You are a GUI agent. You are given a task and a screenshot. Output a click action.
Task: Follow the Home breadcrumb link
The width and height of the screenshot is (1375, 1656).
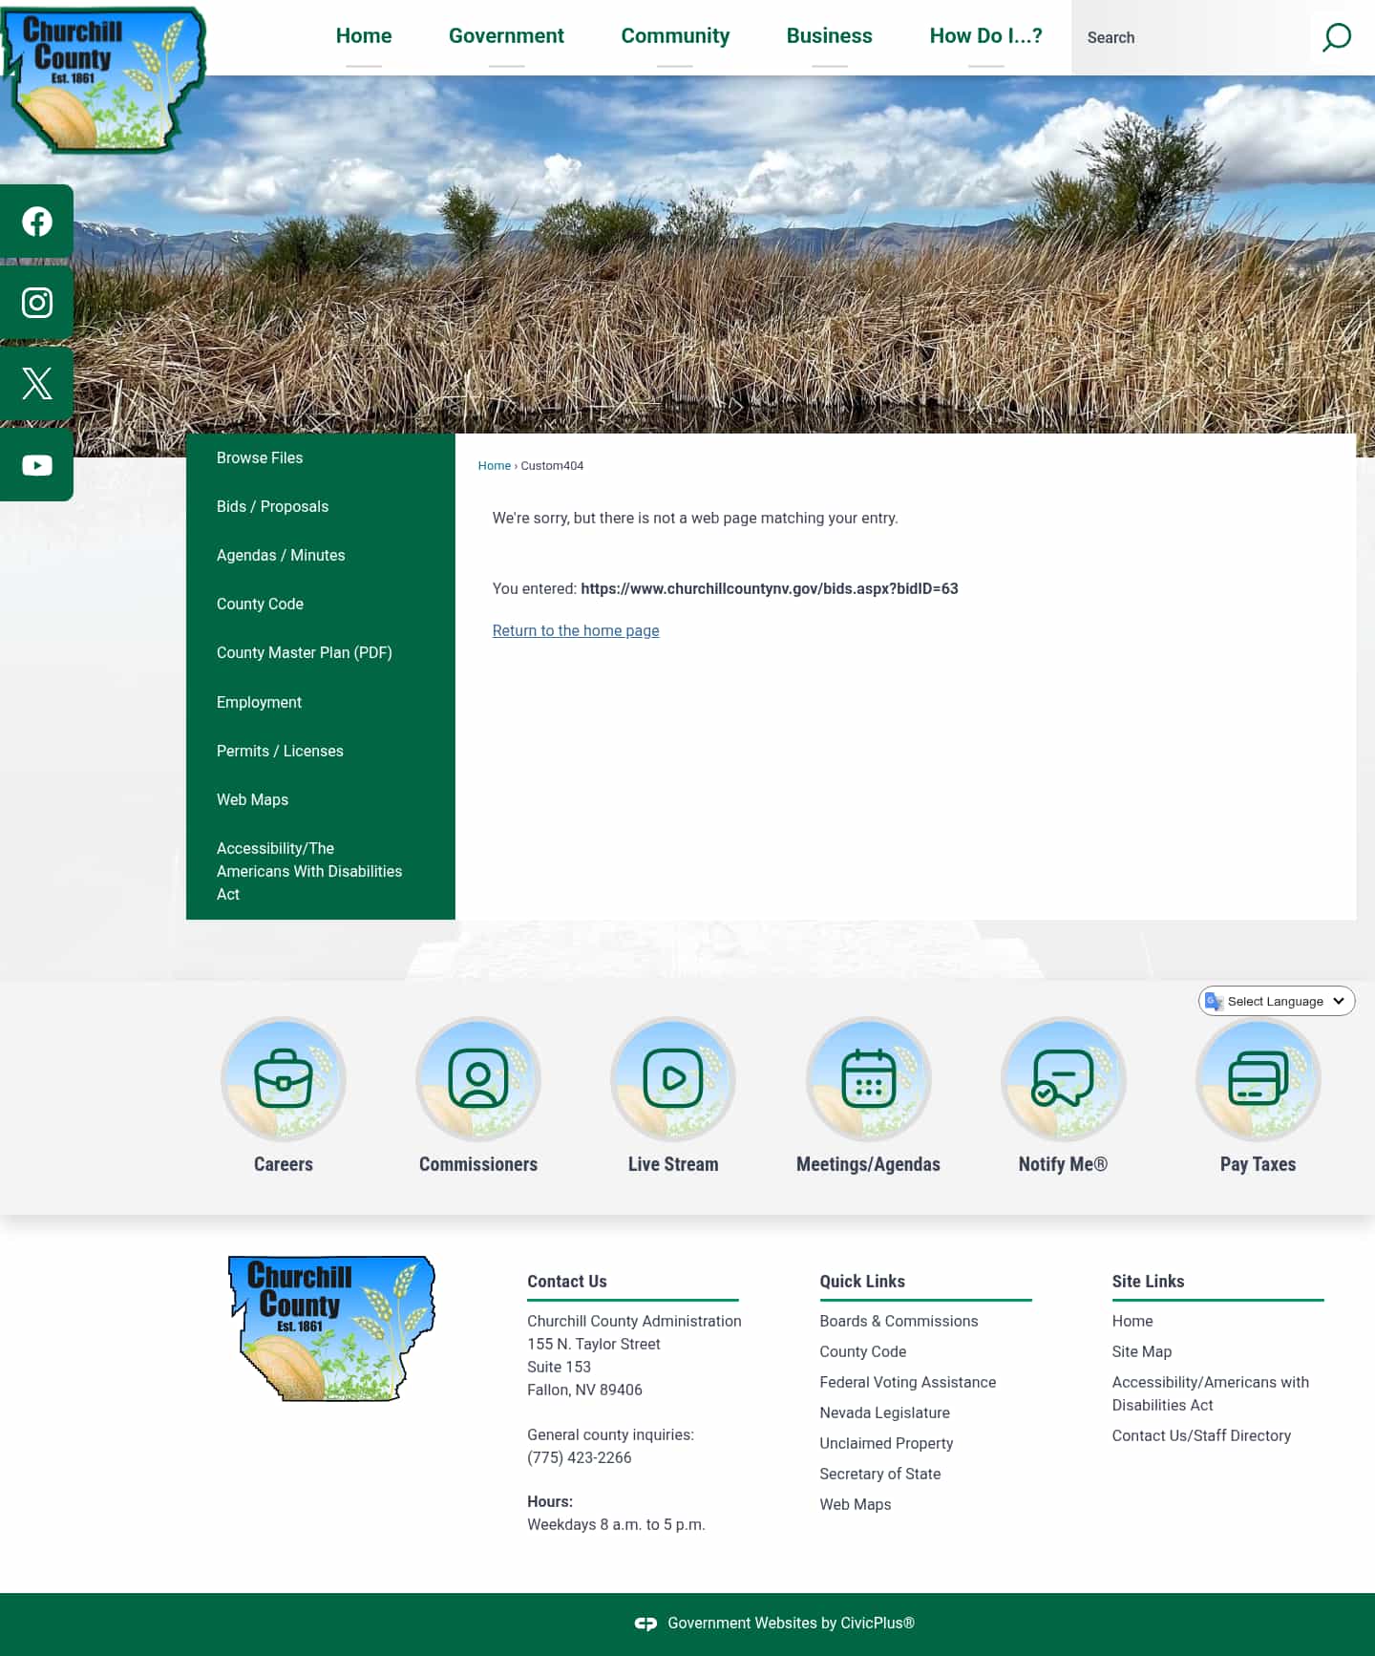click(494, 466)
